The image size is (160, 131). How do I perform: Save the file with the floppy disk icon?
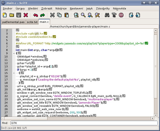click(x=19, y=15)
